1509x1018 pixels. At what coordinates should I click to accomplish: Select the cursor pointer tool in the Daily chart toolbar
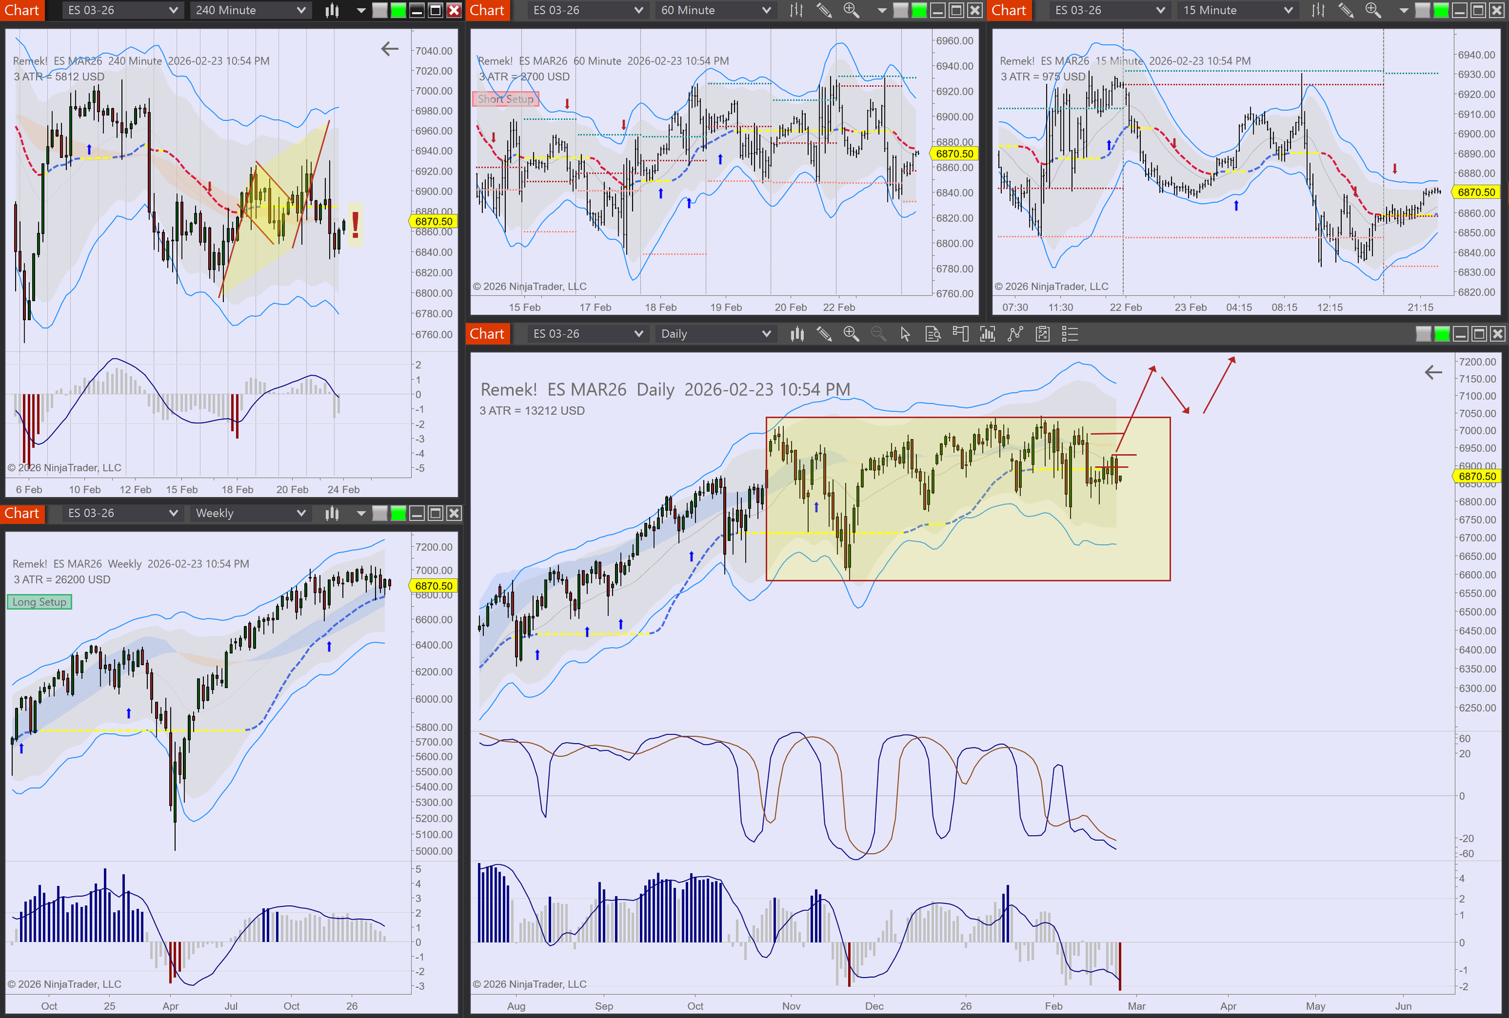click(905, 334)
